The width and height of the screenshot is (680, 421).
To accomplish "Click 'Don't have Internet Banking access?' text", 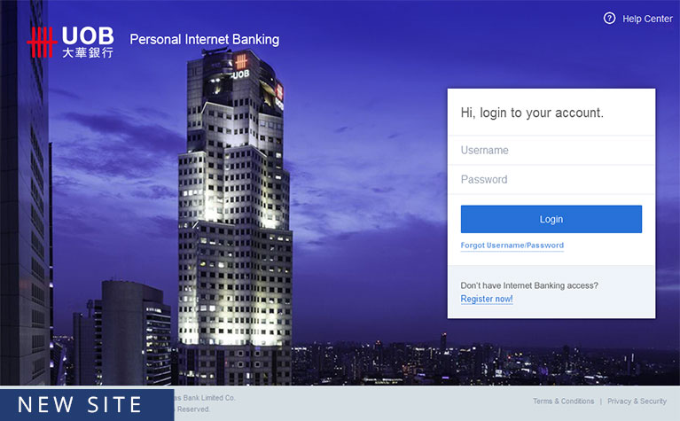I will pos(529,285).
